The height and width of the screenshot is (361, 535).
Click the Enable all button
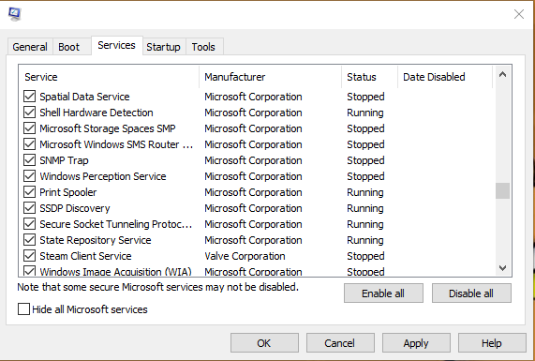383,293
